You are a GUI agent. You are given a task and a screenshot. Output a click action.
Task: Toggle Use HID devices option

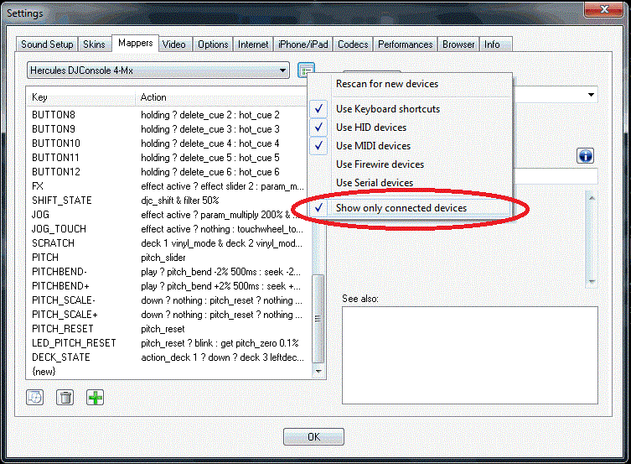click(411, 128)
